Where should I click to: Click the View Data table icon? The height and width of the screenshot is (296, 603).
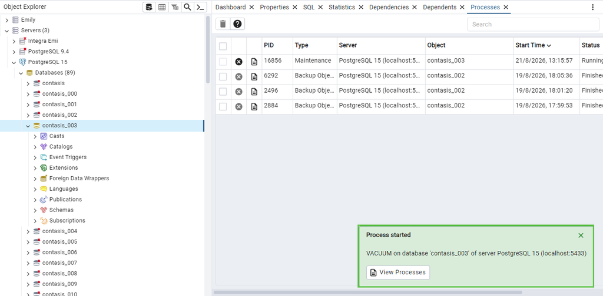point(162,7)
